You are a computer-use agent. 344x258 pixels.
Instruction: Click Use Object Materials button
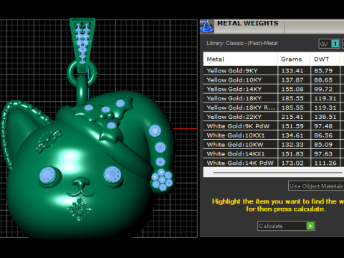[316, 186]
